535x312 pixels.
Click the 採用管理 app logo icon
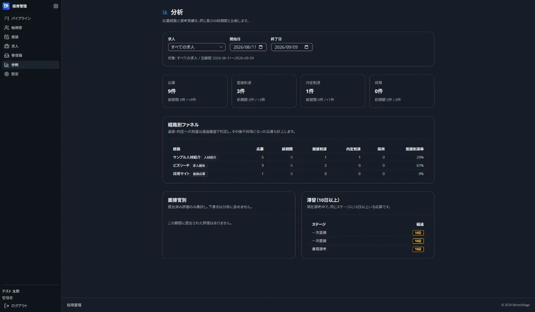pos(6,6)
